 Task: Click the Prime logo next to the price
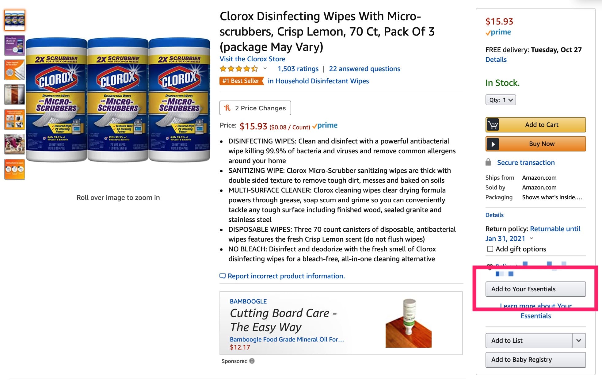pos(325,125)
